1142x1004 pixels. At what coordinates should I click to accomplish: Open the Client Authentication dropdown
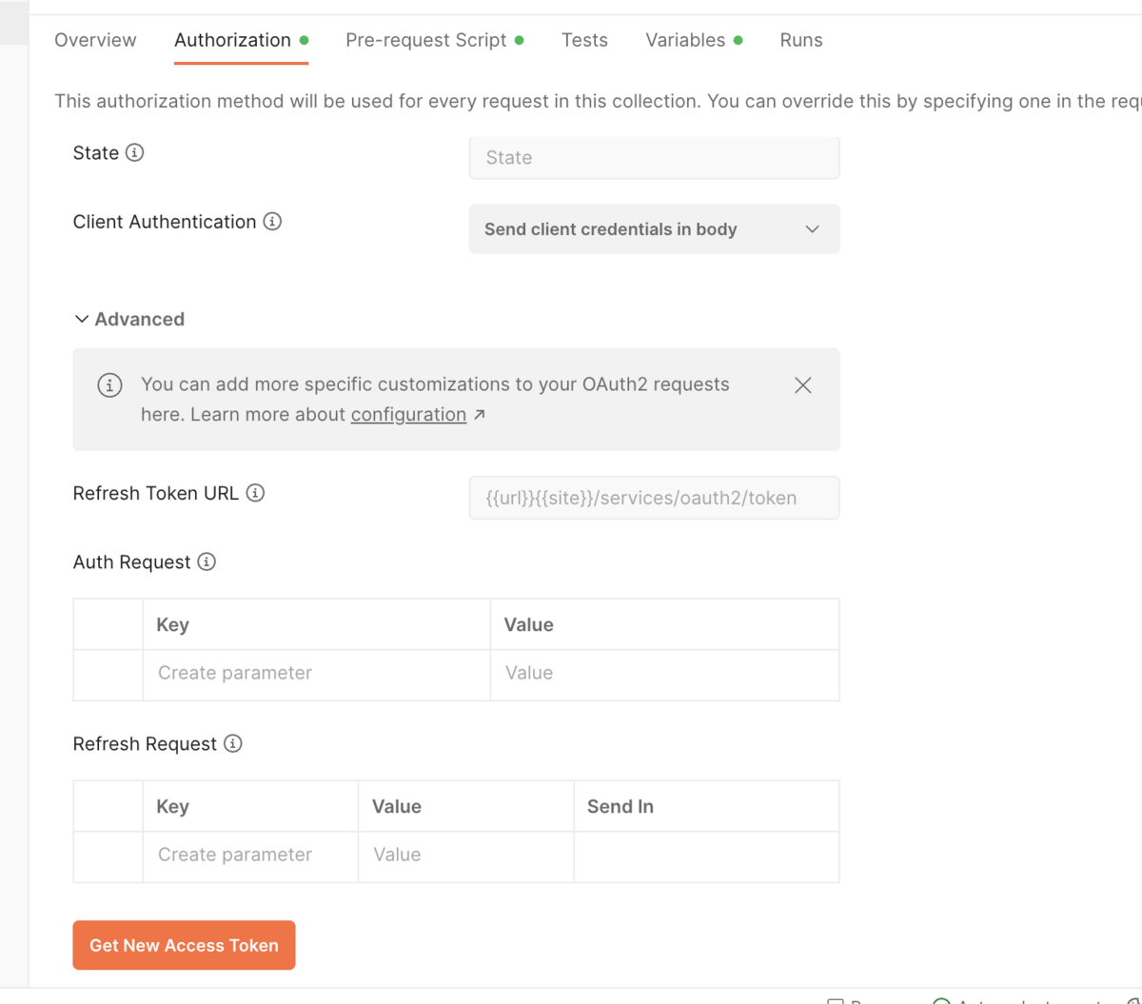click(654, 229)
